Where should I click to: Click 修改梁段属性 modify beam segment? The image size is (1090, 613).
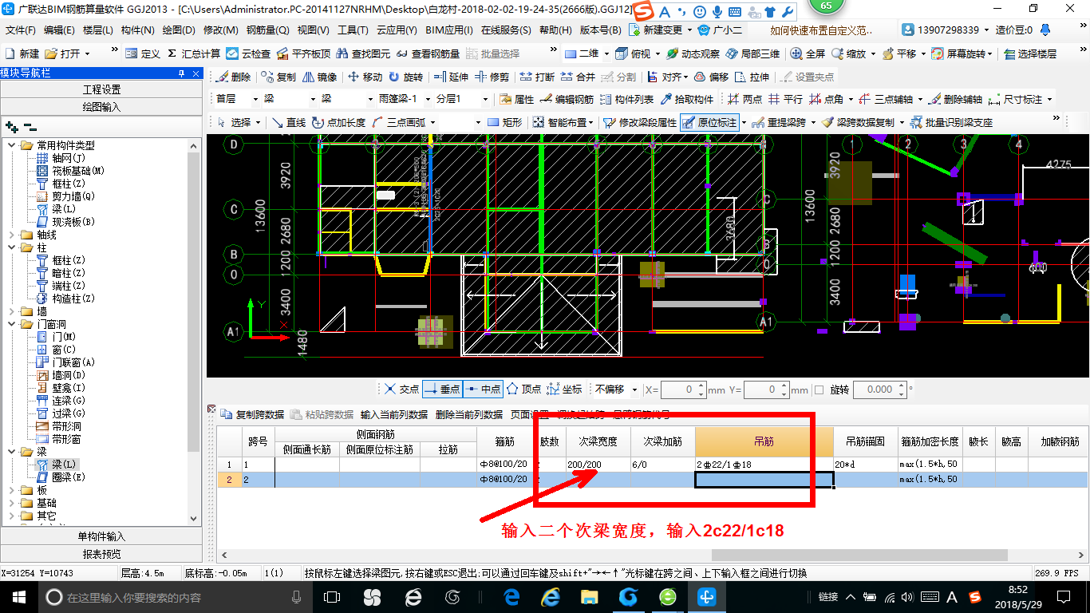click(x=641, y=122)
